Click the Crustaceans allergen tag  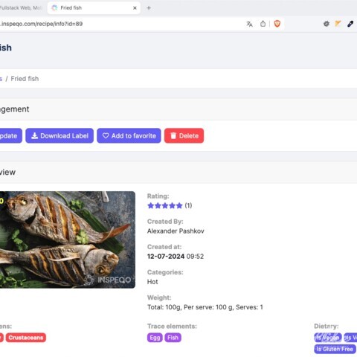tap(26, 338)
